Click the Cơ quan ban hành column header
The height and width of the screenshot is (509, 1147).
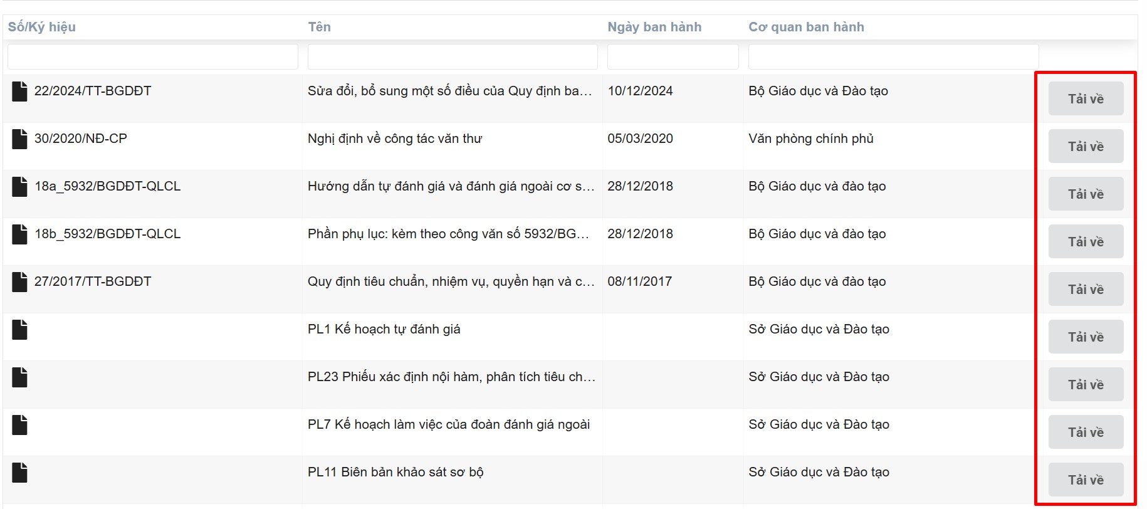point(806,27)
